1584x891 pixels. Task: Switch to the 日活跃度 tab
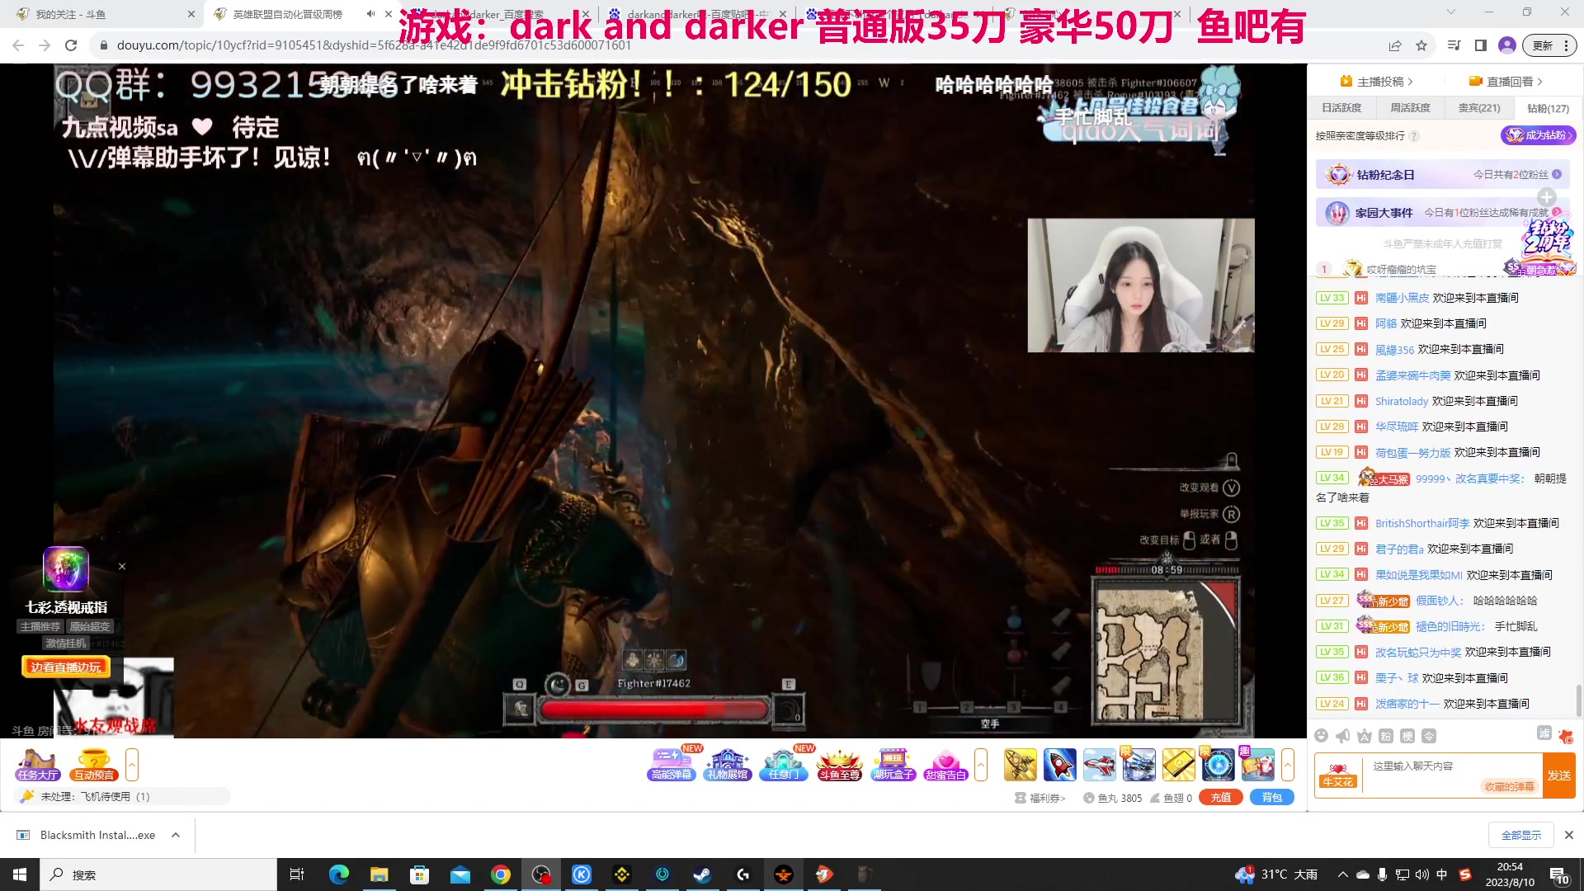coord(1341,108)
